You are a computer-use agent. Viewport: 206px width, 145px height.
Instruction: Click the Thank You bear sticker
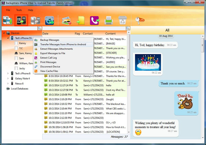coord(185,102)
